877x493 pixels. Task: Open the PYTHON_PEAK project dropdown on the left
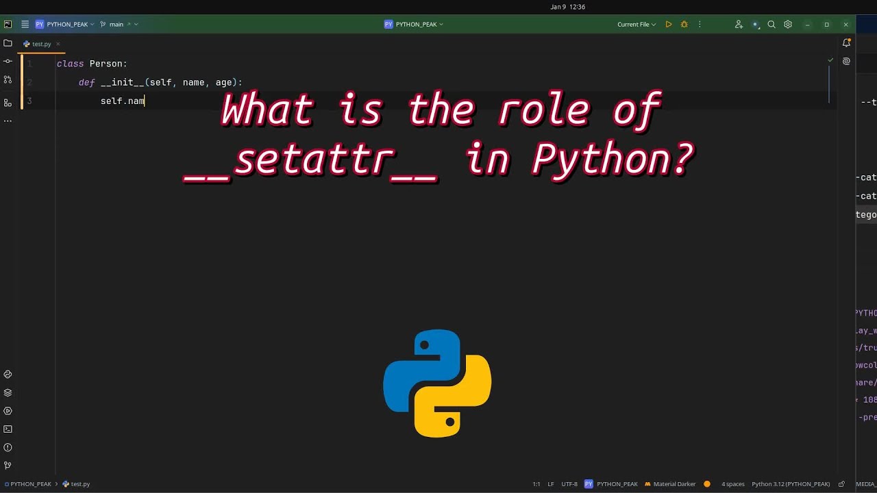tap(64, 24)
